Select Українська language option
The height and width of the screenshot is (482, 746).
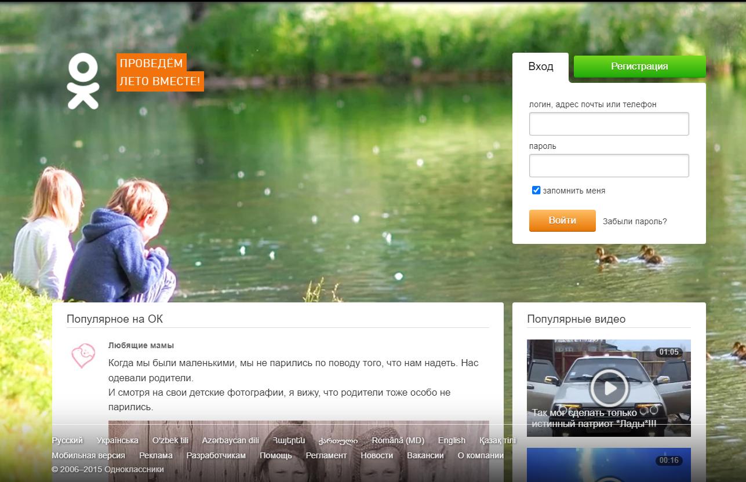click(x=118, y=440)
